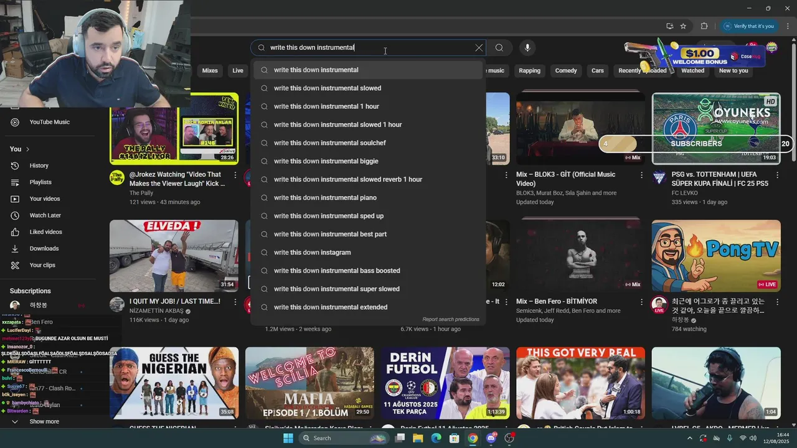
Task: Open the Welcome to Scilia Mafia thumbnail
Action: click(x=309, y=383)
